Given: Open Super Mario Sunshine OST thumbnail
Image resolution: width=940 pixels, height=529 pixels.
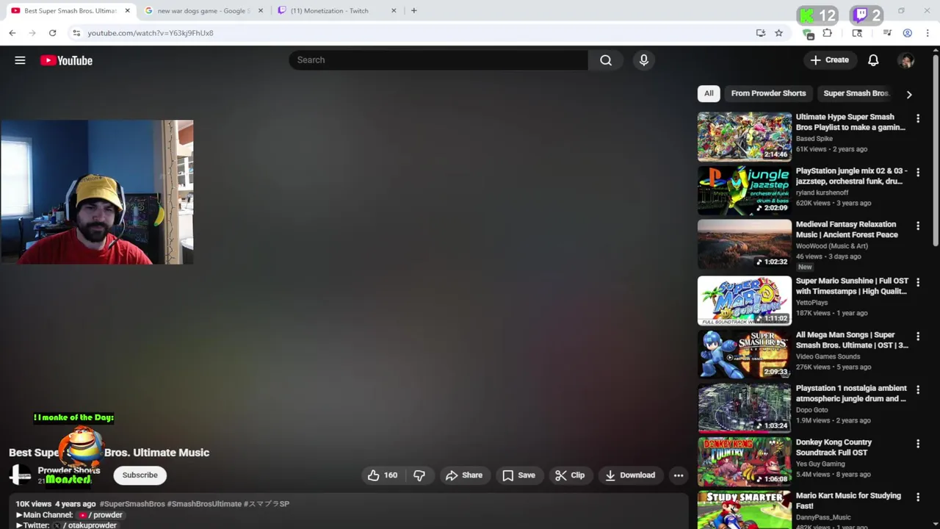Looking at the screenshot, I should pyautogui.click(x=745, y=301).
